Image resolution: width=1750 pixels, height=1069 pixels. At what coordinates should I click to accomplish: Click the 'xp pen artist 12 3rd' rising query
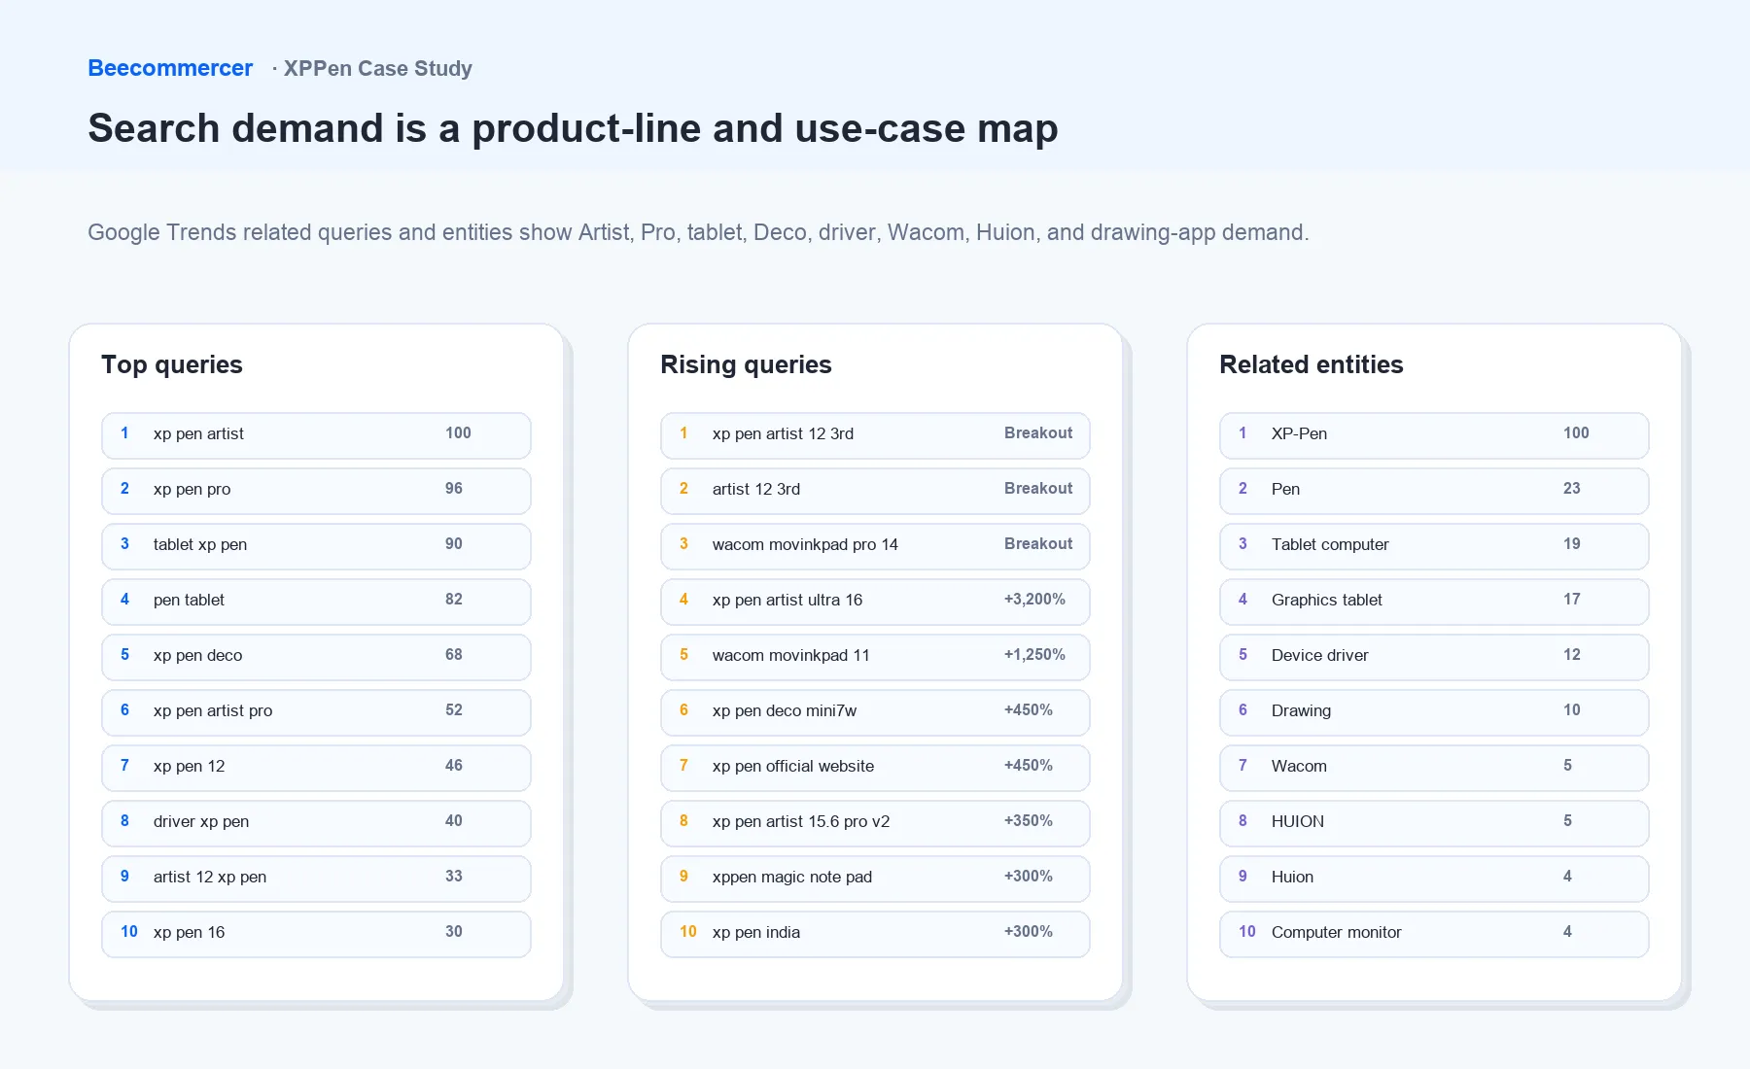(875, 435)
